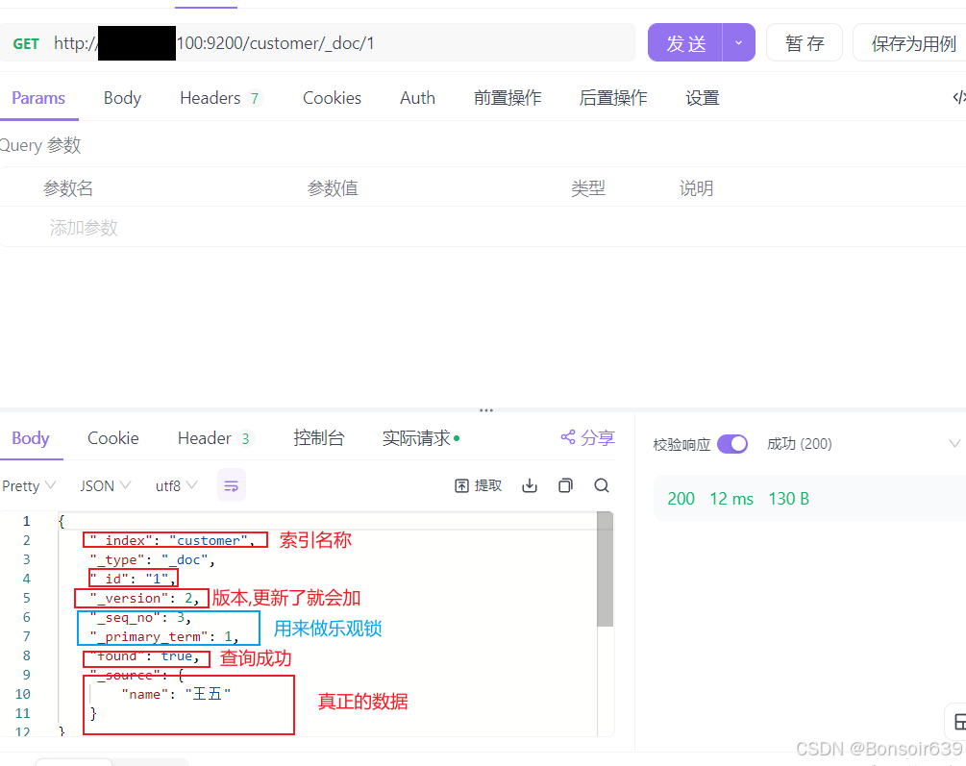The height and width of the screenshot is (766, 966).
Task: Open the Pretty format dropdown
Action: click(28, 485)
